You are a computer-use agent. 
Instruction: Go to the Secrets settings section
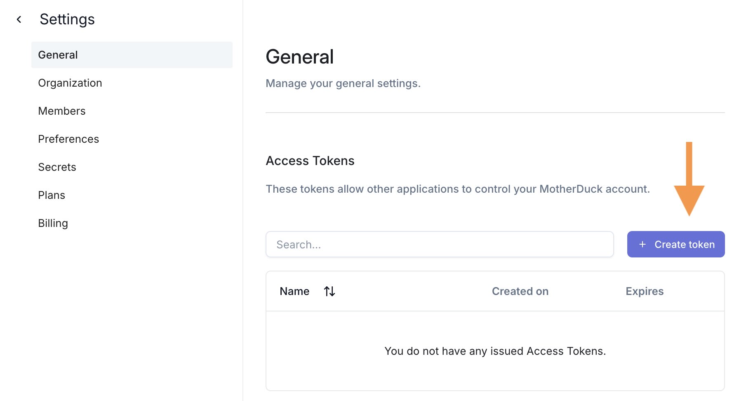[57, 167]
